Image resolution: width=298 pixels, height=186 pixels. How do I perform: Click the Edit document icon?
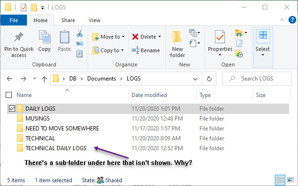(239, 43)
